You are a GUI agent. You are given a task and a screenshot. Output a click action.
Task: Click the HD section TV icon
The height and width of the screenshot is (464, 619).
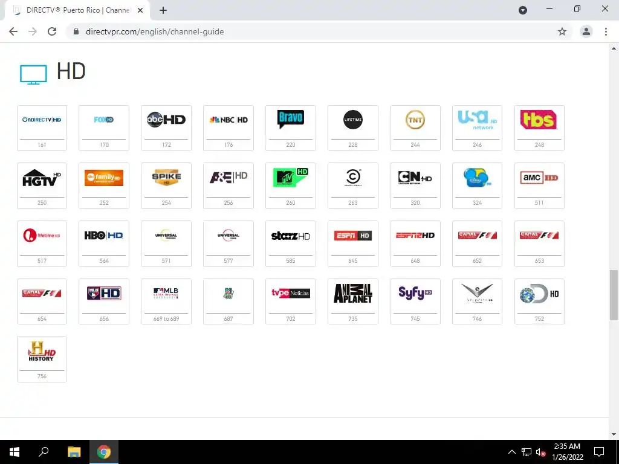point(33,74)
